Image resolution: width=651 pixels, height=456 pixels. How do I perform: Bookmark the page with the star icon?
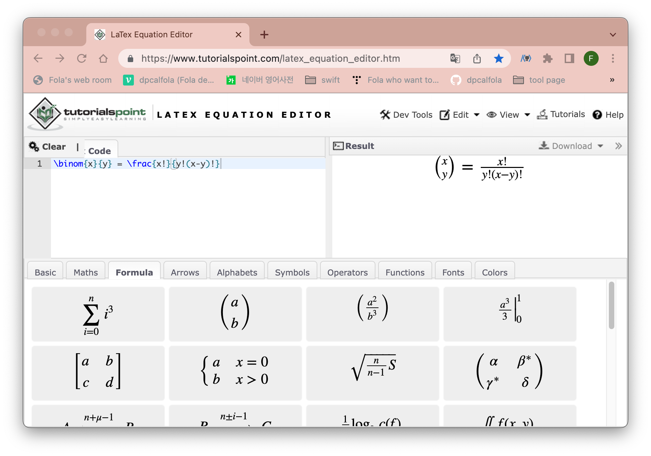pos(499,58)
